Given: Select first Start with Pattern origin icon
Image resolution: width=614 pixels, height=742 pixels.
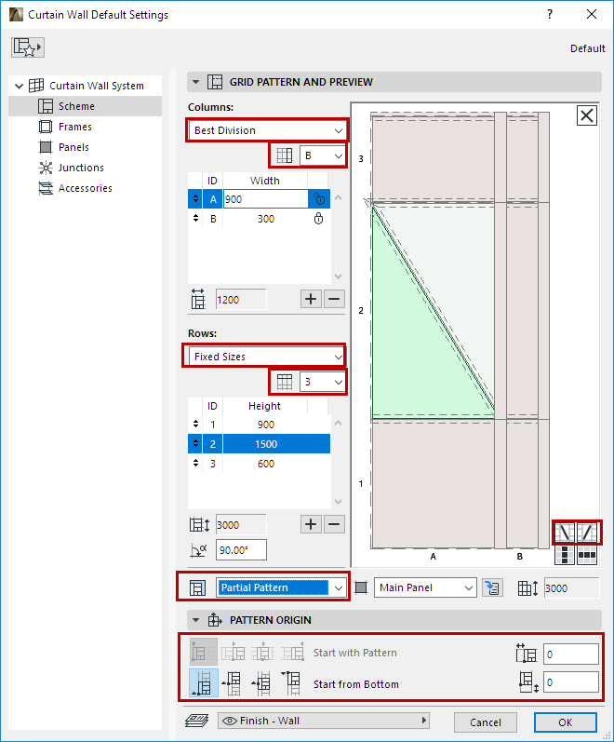Looking at the screenshot, I should pos(204,653).
